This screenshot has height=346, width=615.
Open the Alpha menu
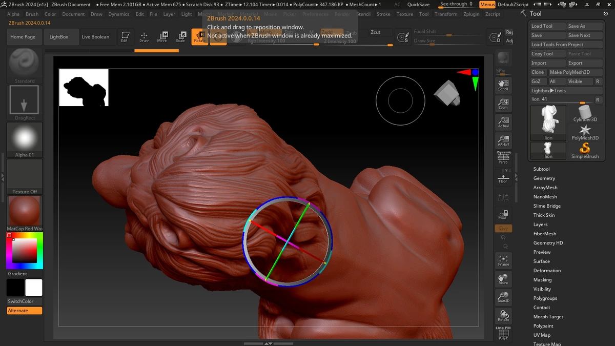point(13,14)
